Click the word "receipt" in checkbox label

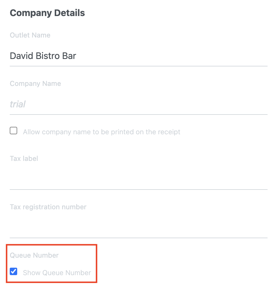(169, 132)
